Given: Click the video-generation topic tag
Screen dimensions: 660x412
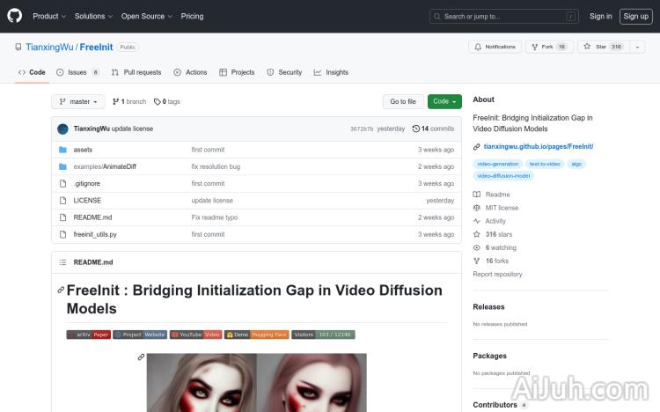Looking at the screenshot, I should [497, 164].
